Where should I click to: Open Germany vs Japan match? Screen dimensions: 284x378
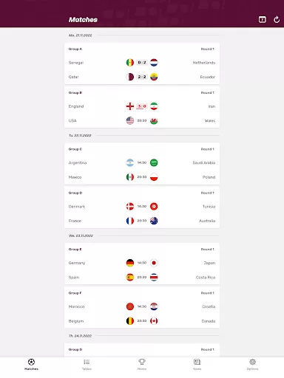click(142, 263)
